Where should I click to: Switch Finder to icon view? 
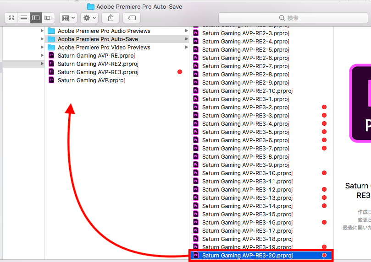(x=11, y=18)
